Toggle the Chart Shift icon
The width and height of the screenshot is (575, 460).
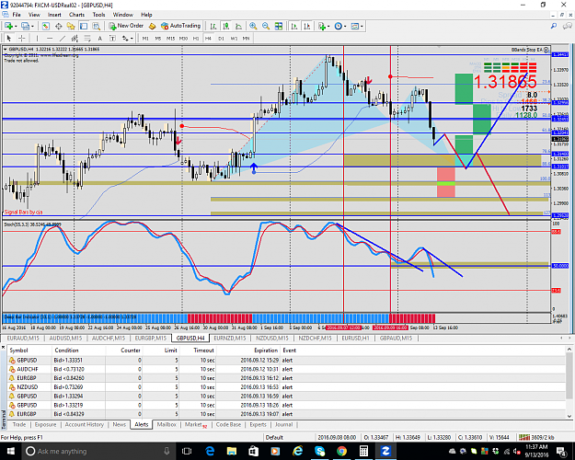(x=307, y=26)
